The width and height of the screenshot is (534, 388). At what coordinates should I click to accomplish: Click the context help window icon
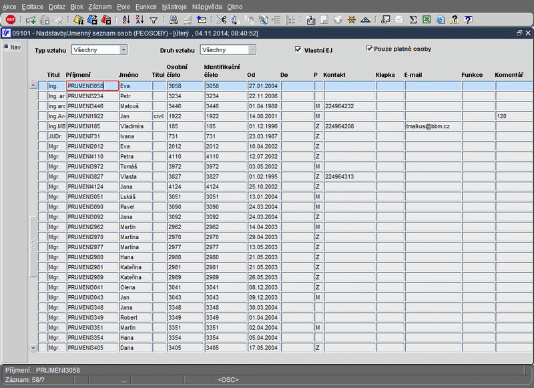(469, 20)
